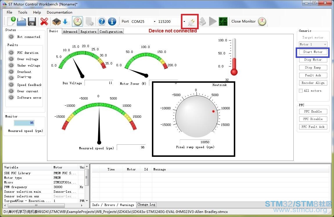Click the Start-up fault LED
Viewport: 334px width, 217px height.
tap(11, 78)
